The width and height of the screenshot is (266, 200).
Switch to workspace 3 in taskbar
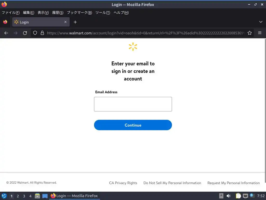(24, 196)
